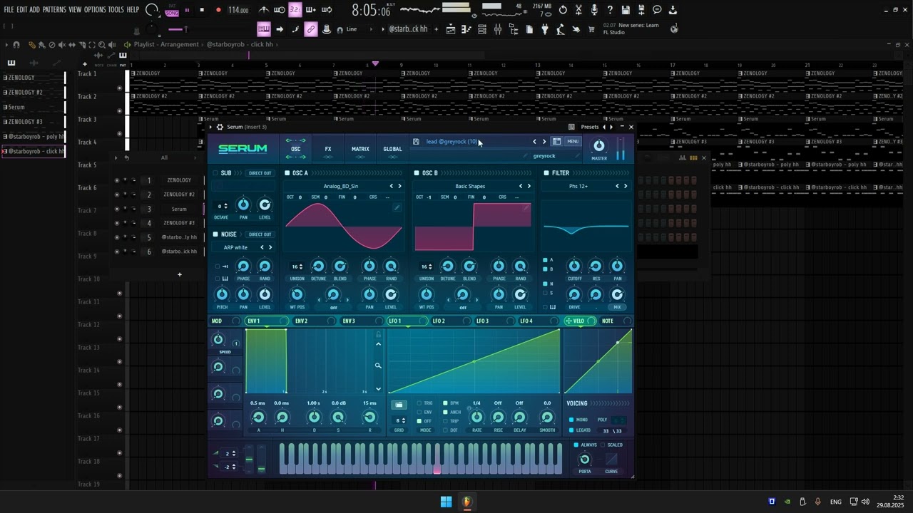Click the FL Studio stop button

202,10
